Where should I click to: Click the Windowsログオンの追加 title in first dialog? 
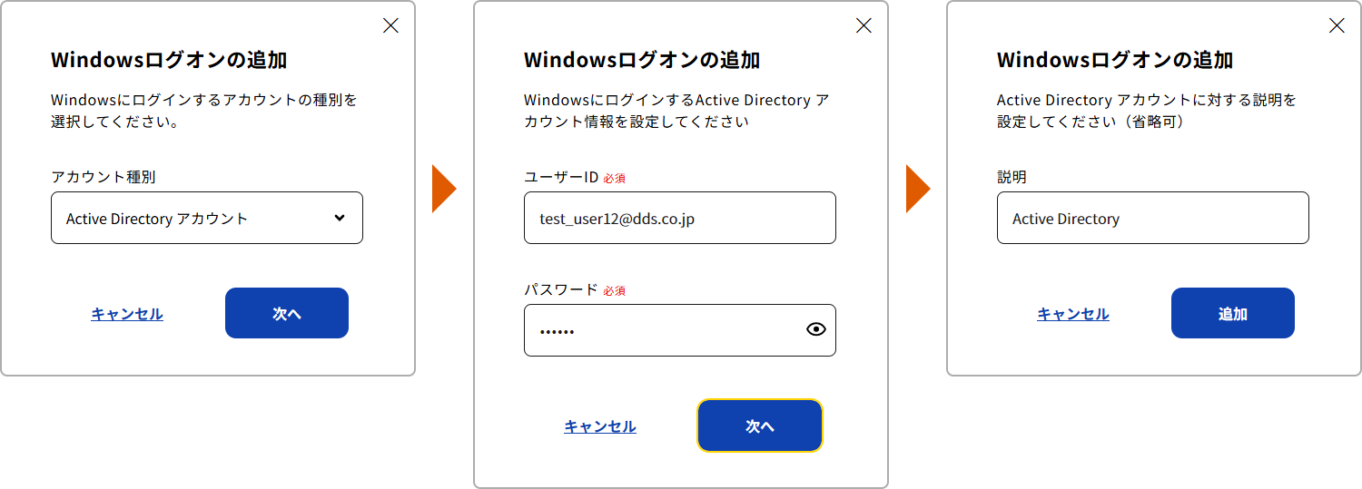click(x=169, y=60)
